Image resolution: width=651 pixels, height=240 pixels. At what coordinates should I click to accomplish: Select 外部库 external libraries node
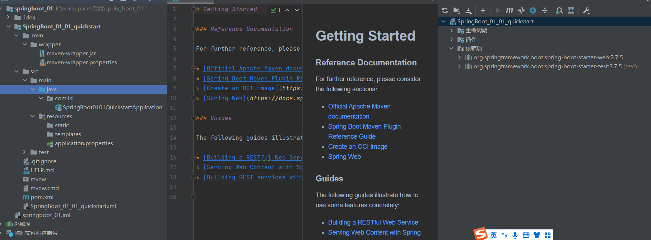pyautogui.click(x=22, y=224)
